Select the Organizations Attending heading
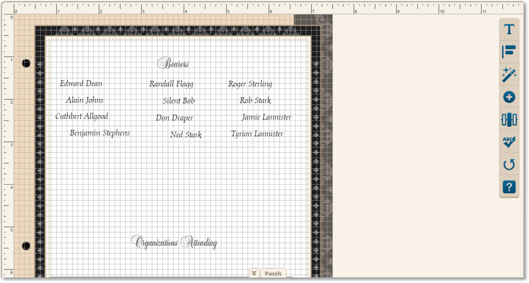Screen dimensions: 529x283 pyautogui.click(x=174, y=242)
